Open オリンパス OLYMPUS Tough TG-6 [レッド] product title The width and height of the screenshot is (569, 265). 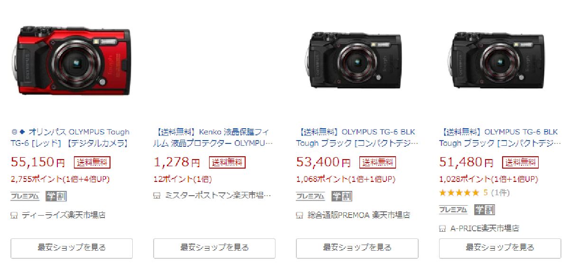(70, 137)
